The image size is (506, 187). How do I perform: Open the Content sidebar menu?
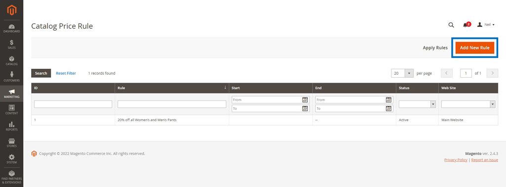(12, 110)
